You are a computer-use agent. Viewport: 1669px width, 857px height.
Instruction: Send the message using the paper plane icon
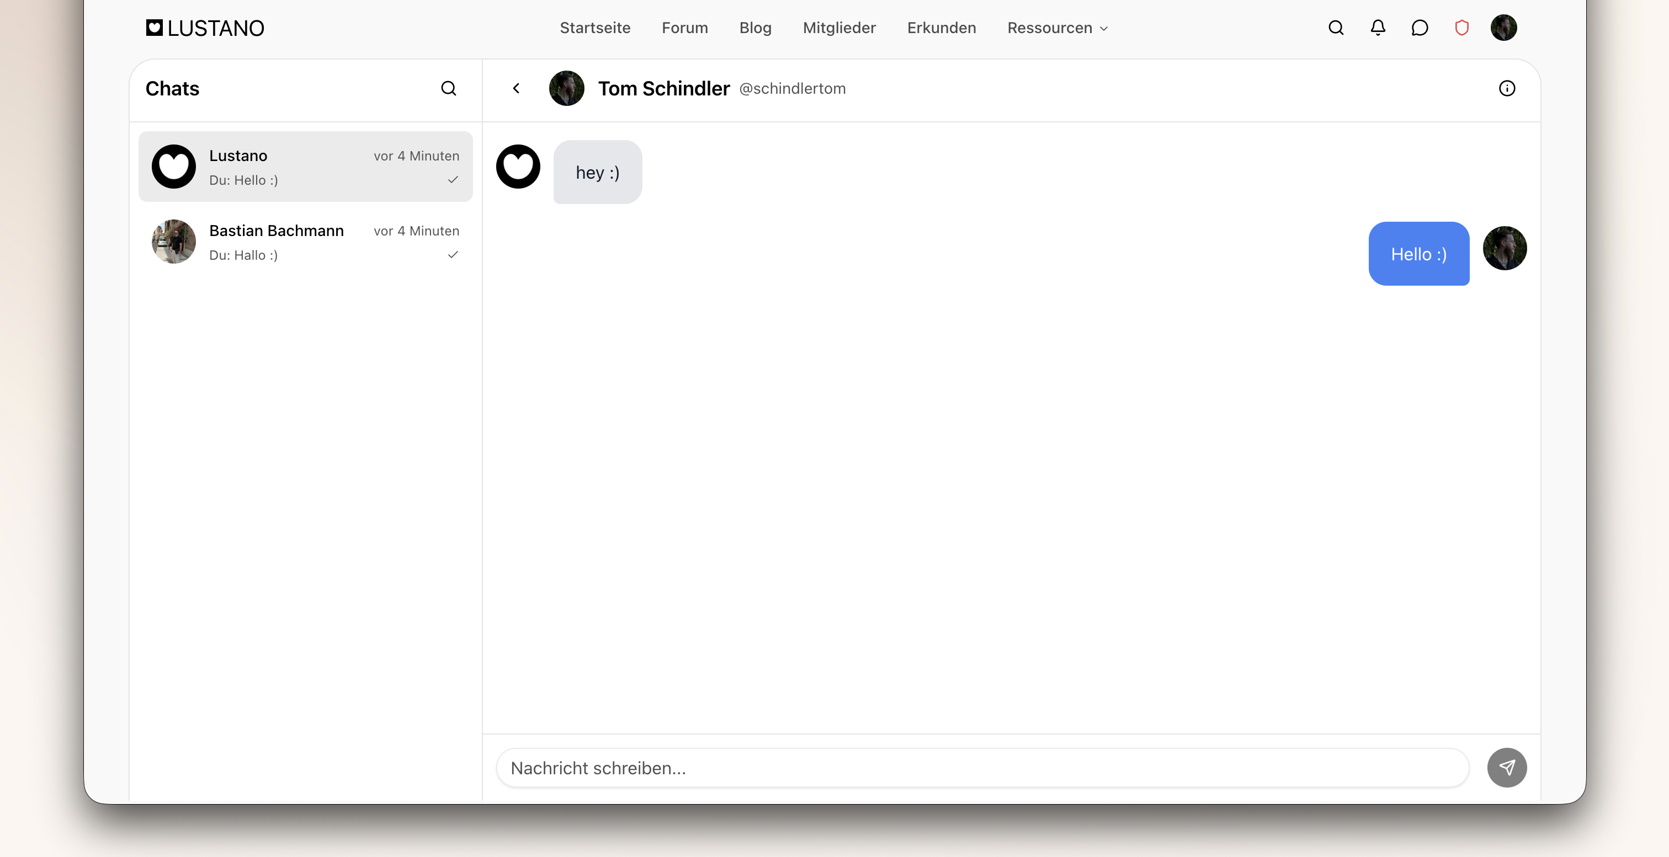click(x=1507, y=768)
